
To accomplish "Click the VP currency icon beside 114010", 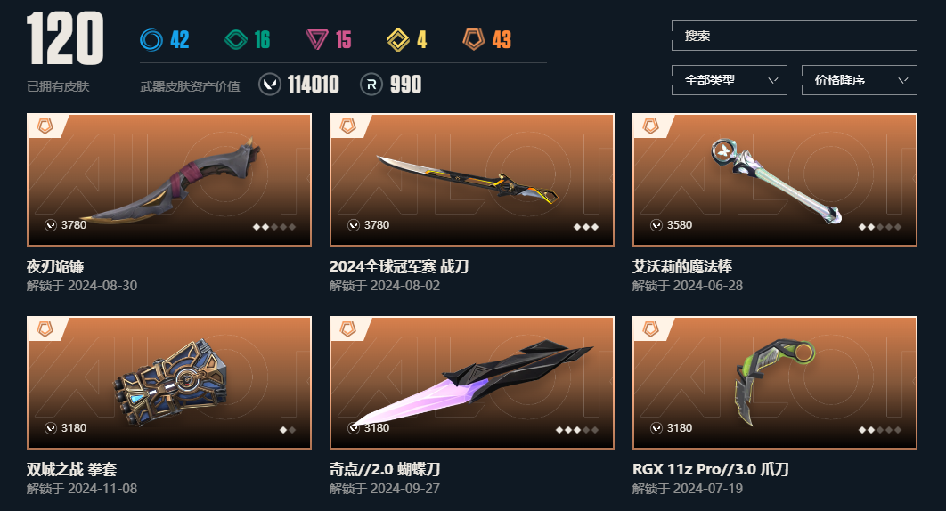I will pos(270,85).
